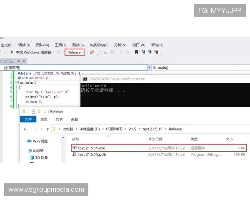
Task: Click the printf("%s\n", p); code line
Action: 42,97
